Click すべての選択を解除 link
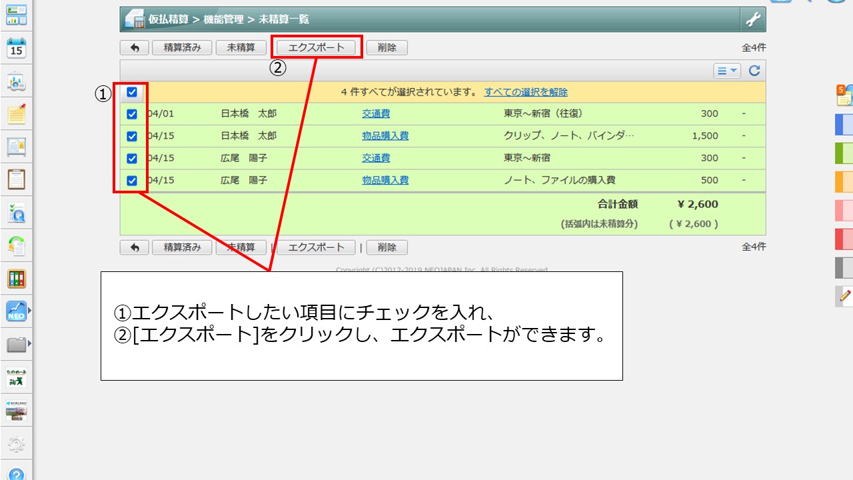 [x=526, y=92]
